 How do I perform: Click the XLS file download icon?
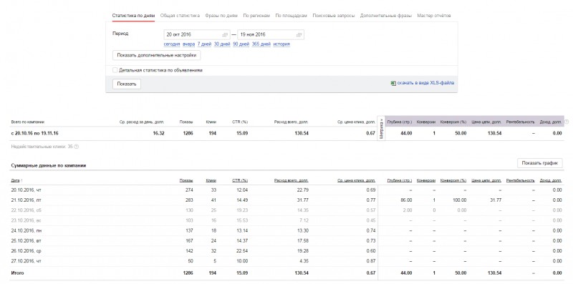pyautogui.click(x=393, y=83)
